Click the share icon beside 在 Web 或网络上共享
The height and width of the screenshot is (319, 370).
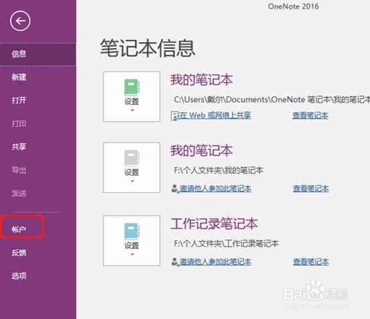coord(175,115)
